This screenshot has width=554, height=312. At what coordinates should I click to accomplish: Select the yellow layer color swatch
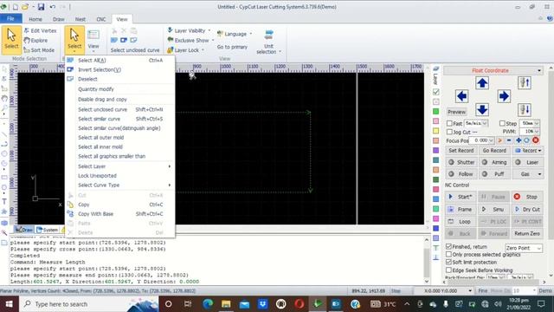[x=436, y=131]
